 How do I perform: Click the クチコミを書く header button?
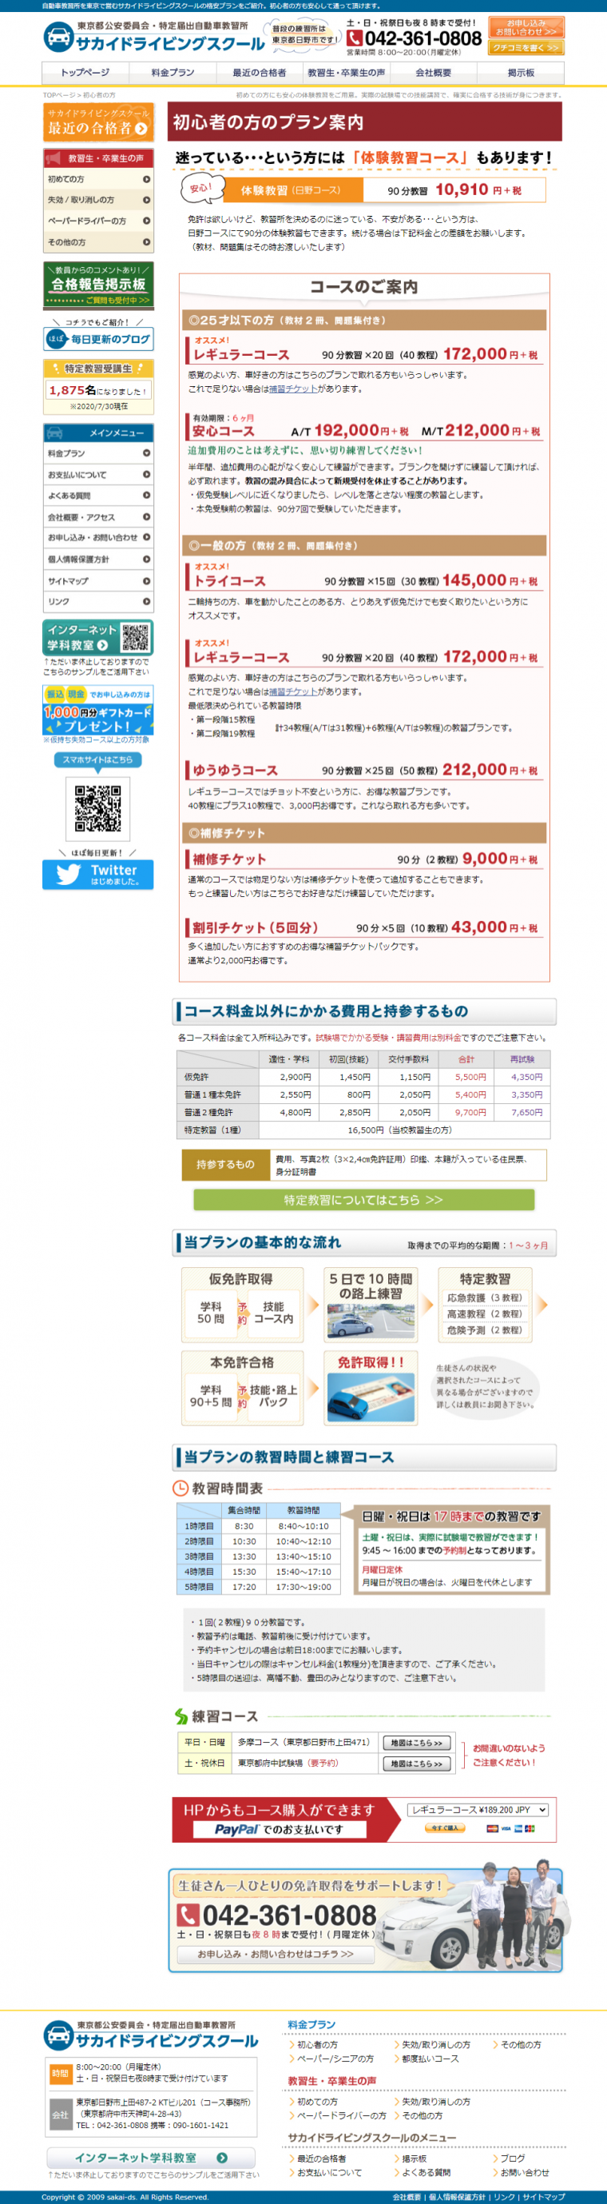pos(526,48)
